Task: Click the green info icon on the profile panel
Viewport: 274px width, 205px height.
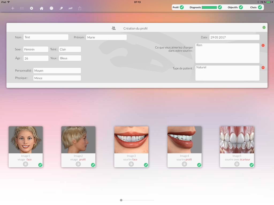Action: pos(264,27)
